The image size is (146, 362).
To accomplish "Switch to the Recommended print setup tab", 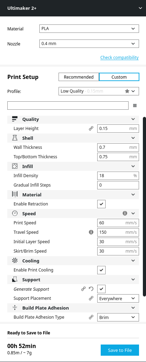I will (x=79, y=77).
